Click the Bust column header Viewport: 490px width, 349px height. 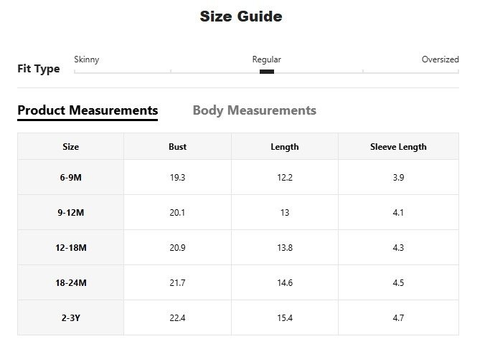[x=177, y=147]
